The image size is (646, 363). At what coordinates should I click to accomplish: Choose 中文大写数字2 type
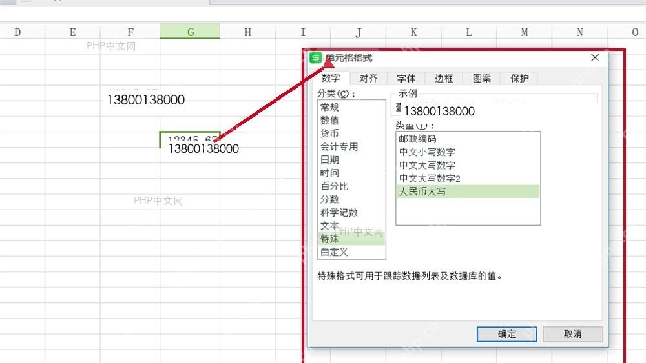(468, 179)
